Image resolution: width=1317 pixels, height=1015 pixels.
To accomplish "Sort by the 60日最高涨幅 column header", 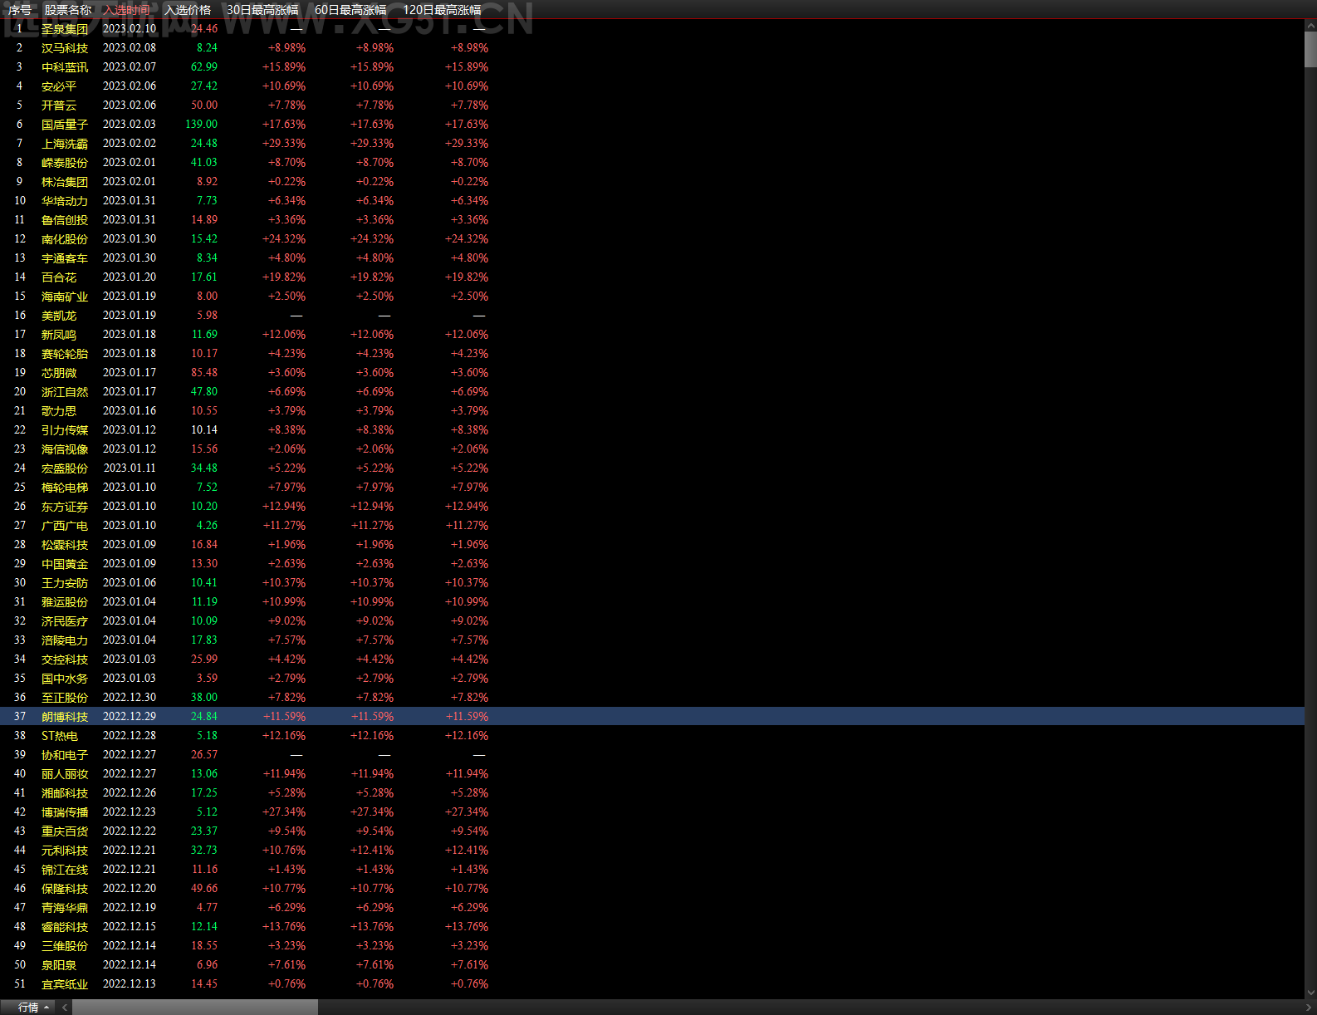I will pyautogui.click(x=350, y=10).
